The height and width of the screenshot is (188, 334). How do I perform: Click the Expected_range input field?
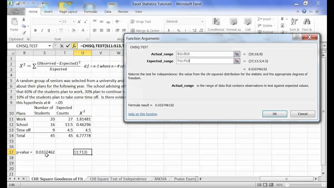coord(205,61)
